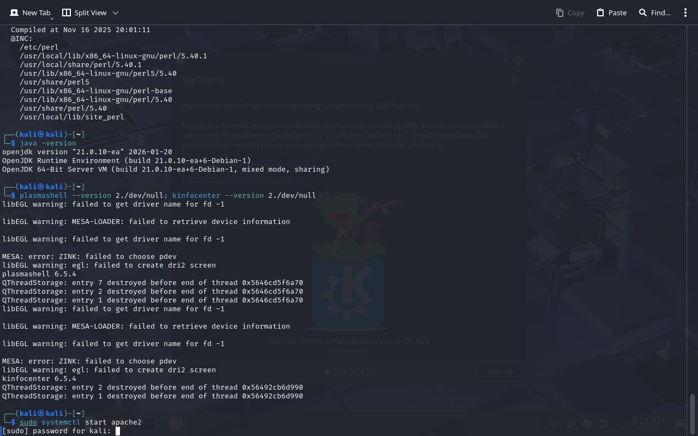Click the Copy icon in the toolbar

[559, 13]
